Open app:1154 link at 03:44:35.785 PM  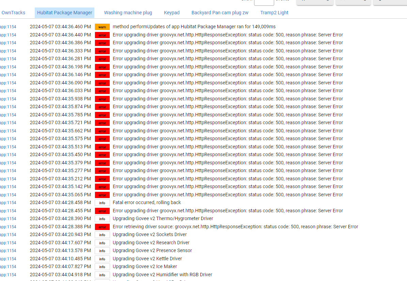tap(8, 115)
